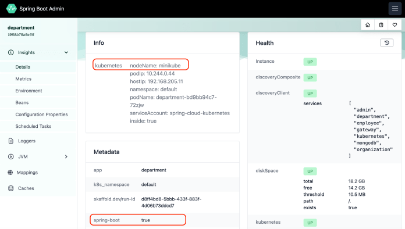Viewport: 405px width, 229px height.
Task: Click the serviceAccount: spring-cloud-kubernetes text
Action: tap(180, 113)
